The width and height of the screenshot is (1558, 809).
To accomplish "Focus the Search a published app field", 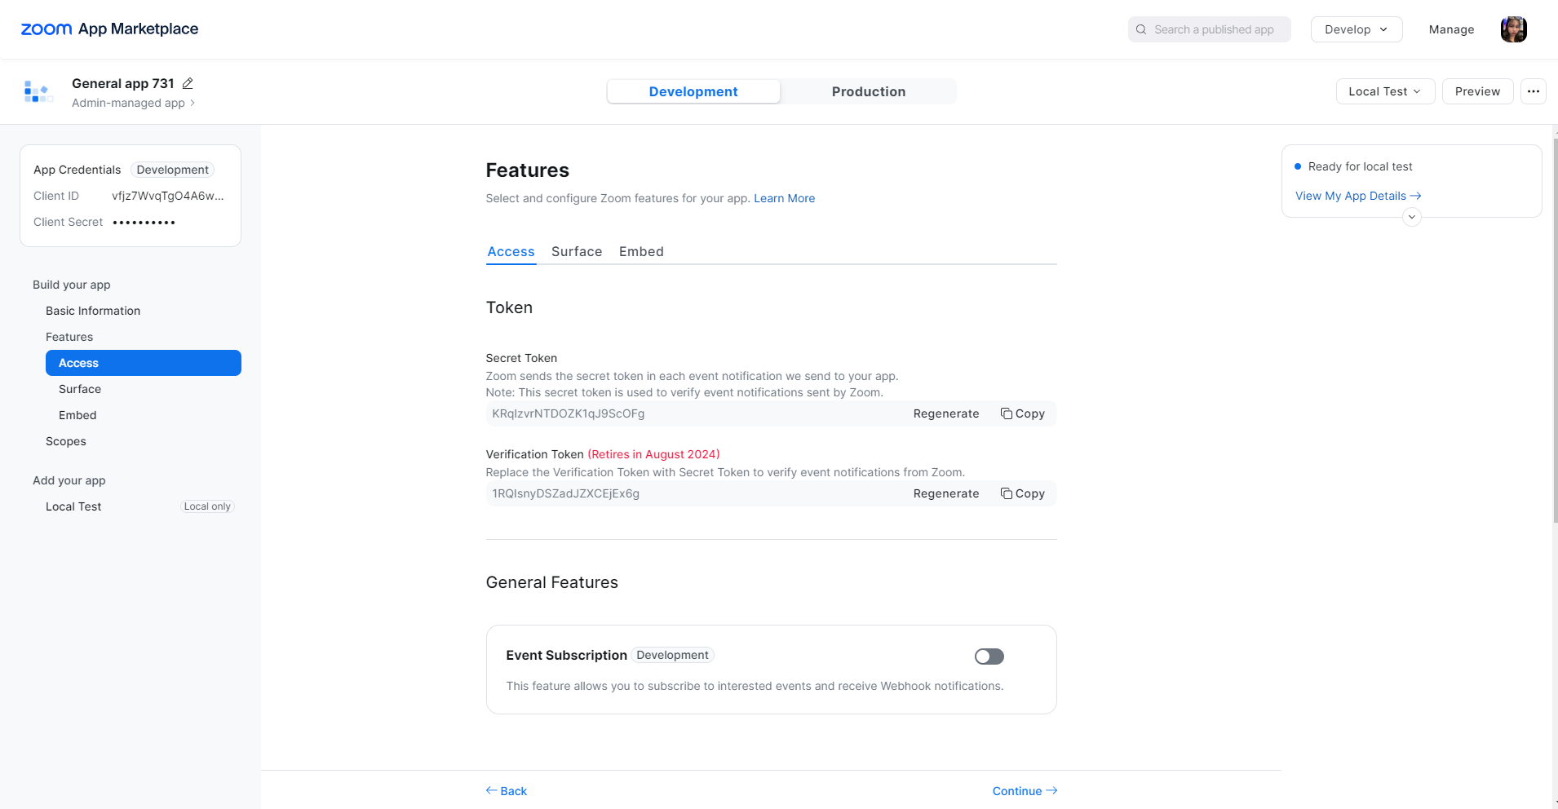I will (x=1210, y=29).
